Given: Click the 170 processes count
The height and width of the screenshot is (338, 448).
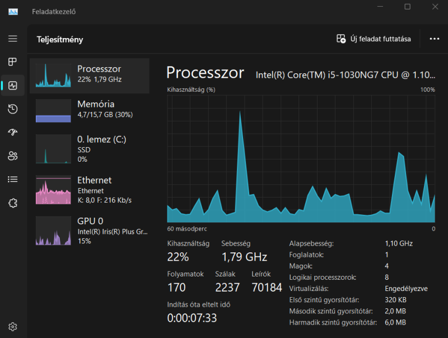Looking at the screenshot, I should 176,288.
